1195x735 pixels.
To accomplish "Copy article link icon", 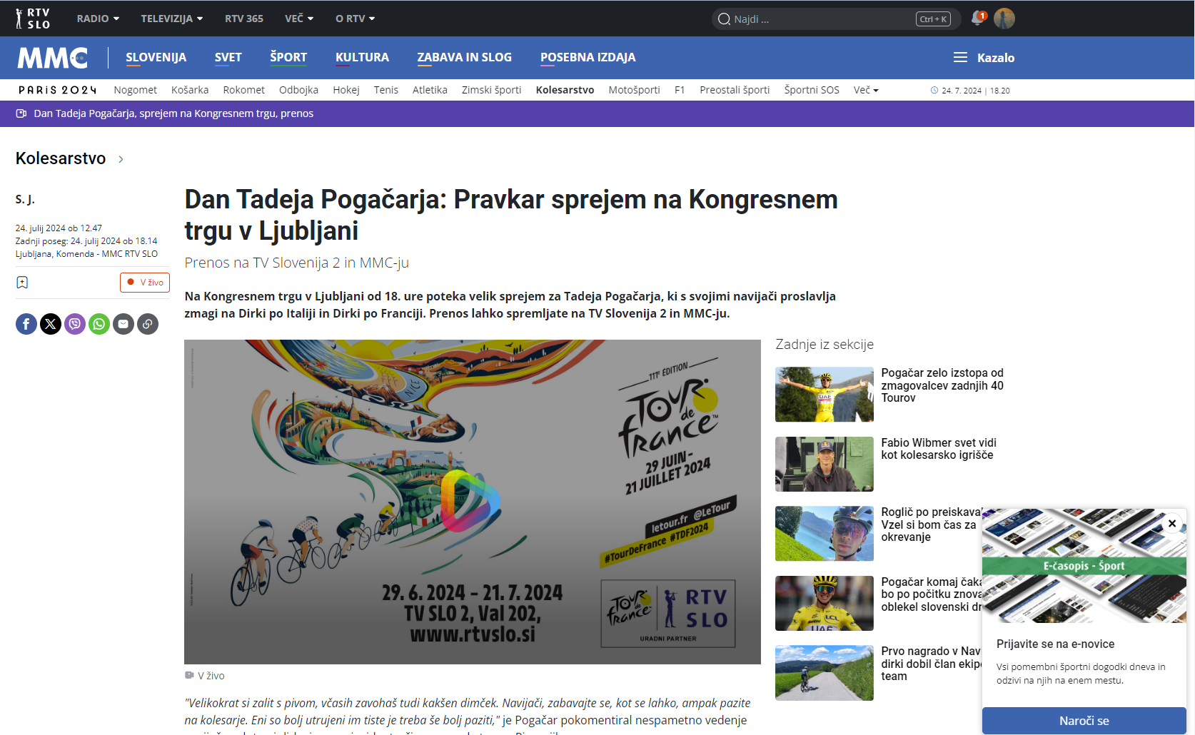I will pos(148,324).
